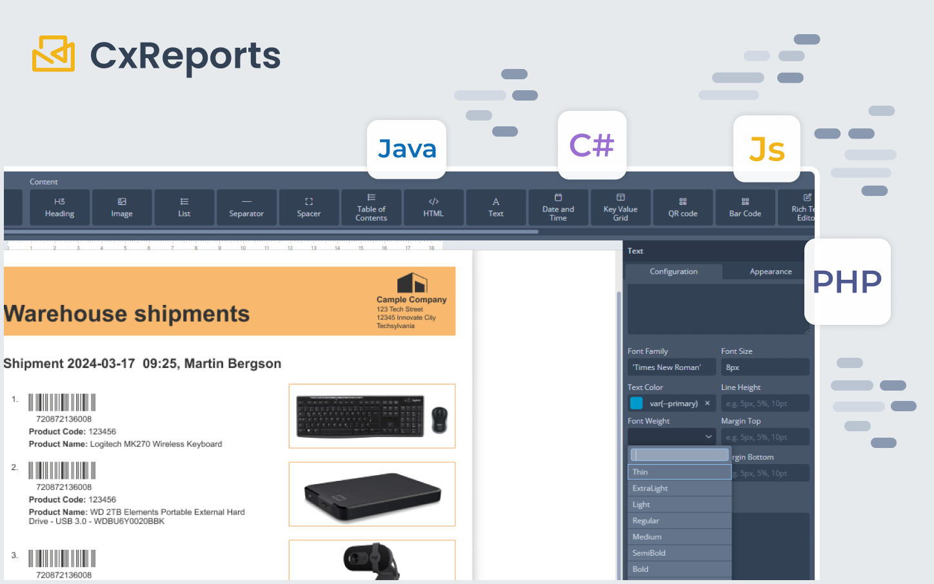Insert an HTML block
Screen dimensions: 934x584
433,208
